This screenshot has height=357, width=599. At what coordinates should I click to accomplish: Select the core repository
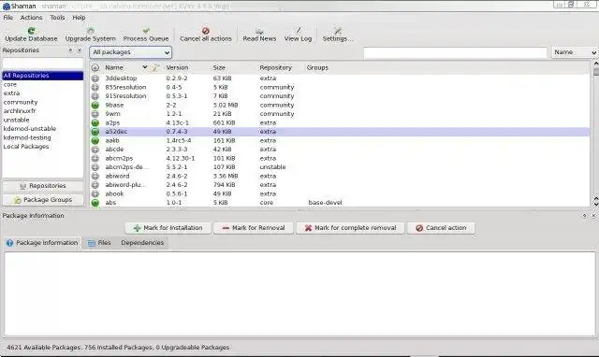(43, 85)
